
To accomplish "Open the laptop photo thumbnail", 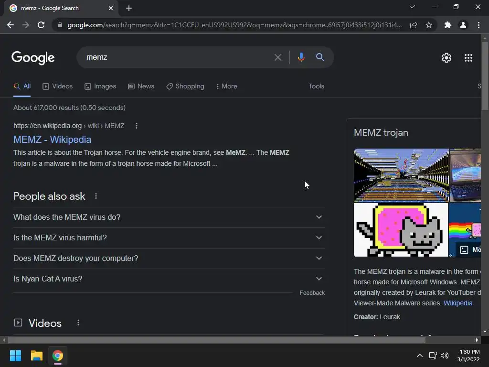I will click(465, 175).
